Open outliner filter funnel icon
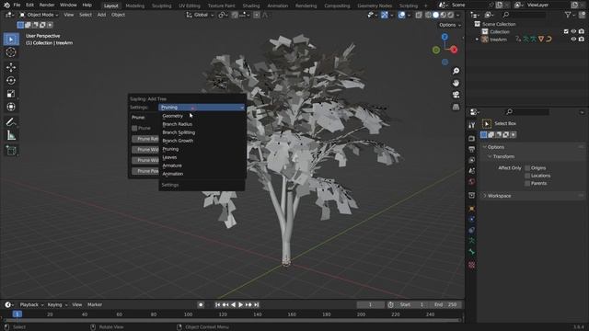This screenshot has width=589, height=331. [568, 15]
